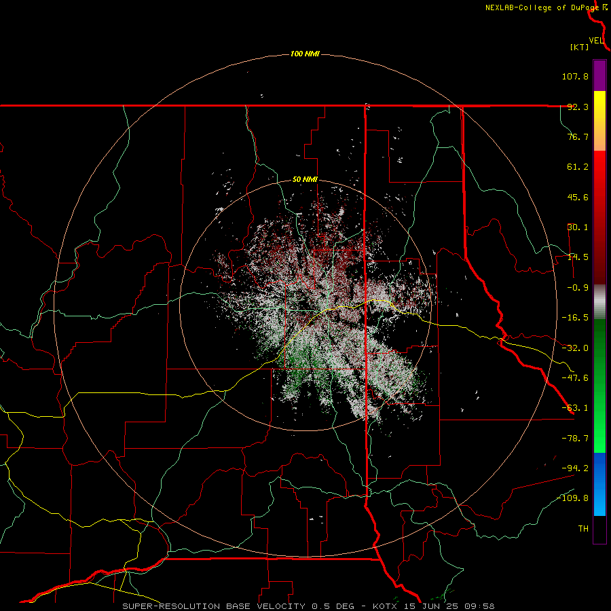Click the -94.2 velocity scale value
611x611 pixels.
[575, 468]
